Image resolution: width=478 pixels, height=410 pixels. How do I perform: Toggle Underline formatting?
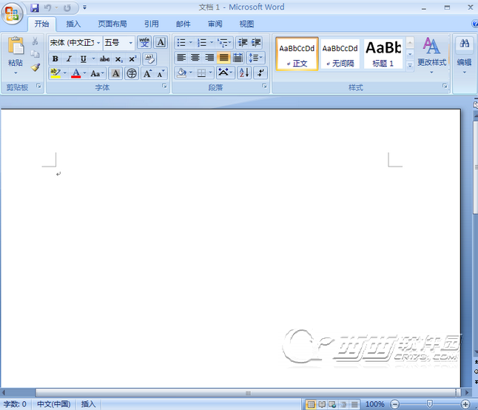[83, 58]
